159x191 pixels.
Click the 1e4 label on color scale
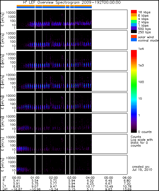pyautogui.click(x=141, y=49)
